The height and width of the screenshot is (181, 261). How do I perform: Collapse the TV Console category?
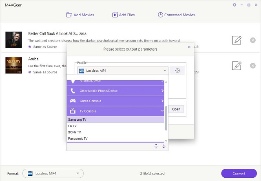[115, 111]
